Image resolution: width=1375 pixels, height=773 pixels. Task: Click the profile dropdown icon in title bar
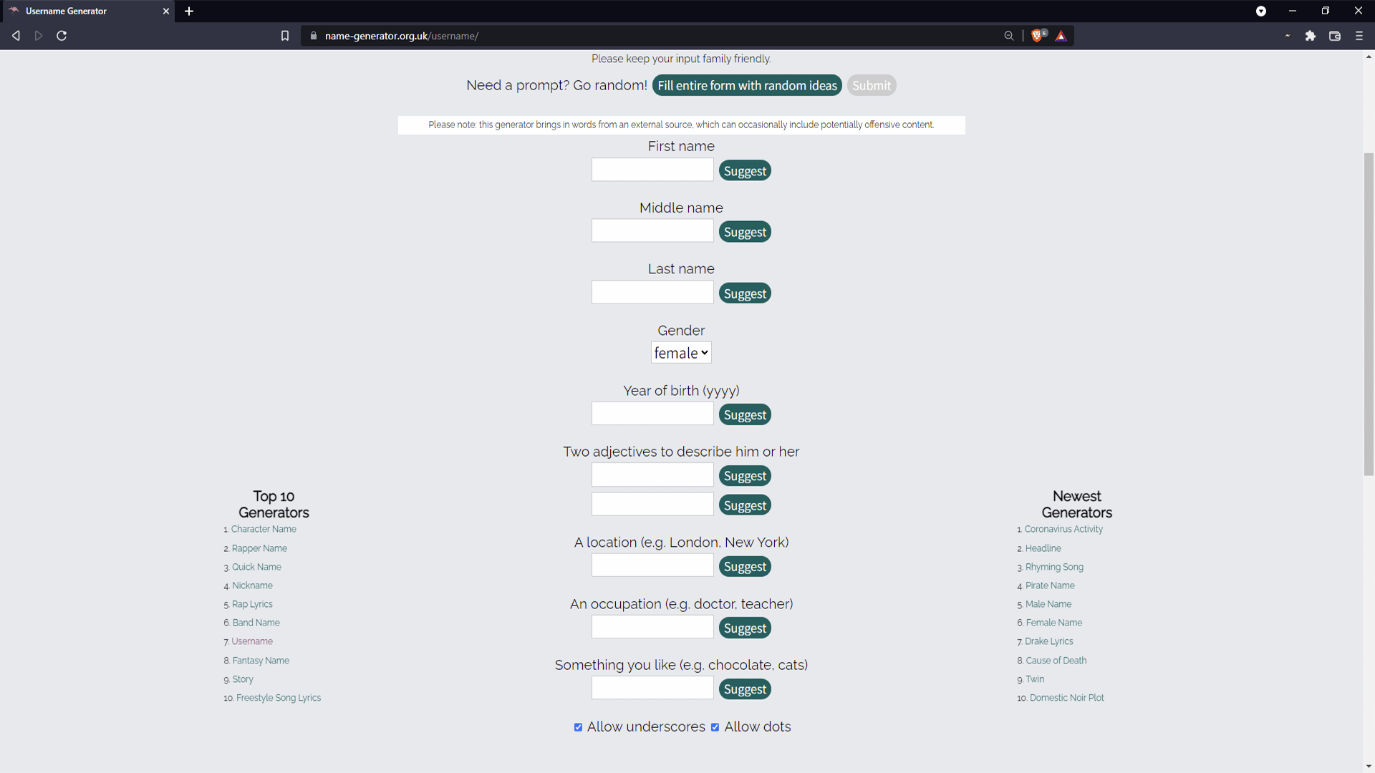[1261, 11]
